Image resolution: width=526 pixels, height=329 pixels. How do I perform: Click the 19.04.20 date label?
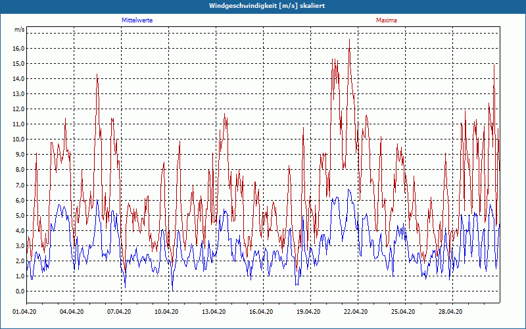point(308,312)
